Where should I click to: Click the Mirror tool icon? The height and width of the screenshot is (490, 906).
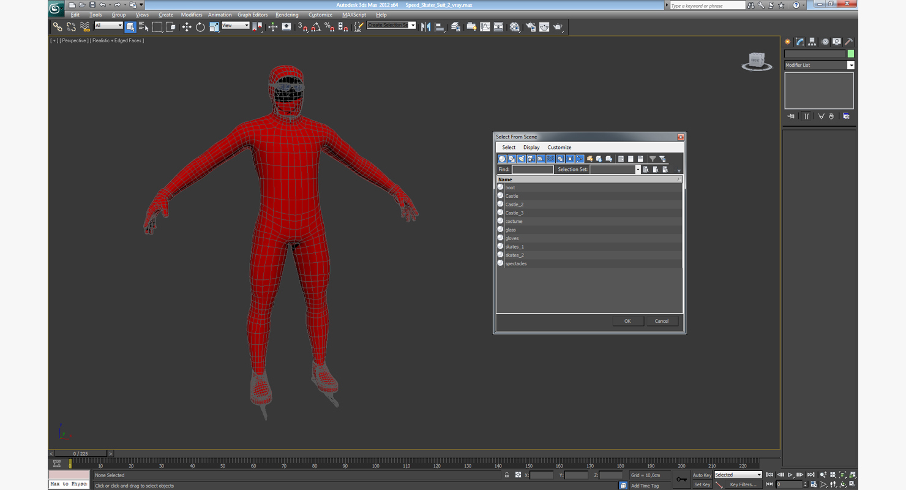point(426,27)
